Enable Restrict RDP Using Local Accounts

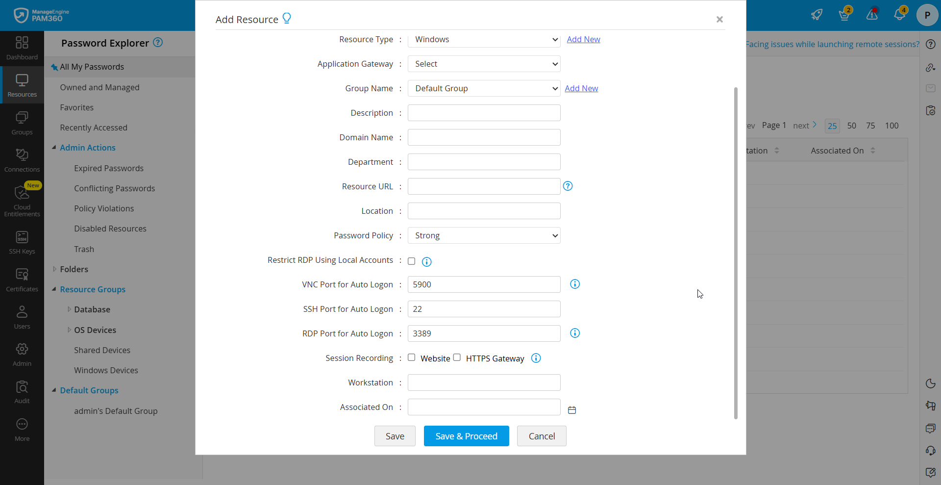click(x=411, y=261)
